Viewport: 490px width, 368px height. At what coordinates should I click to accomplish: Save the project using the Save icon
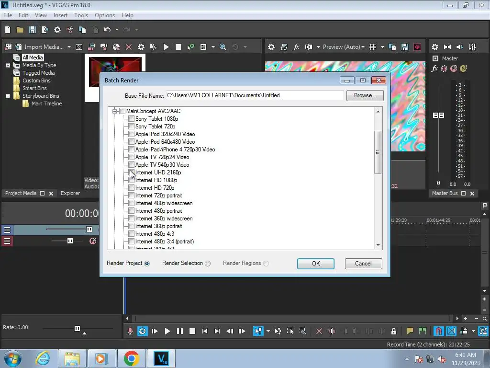pyautogui.click(x=33, y=30)
